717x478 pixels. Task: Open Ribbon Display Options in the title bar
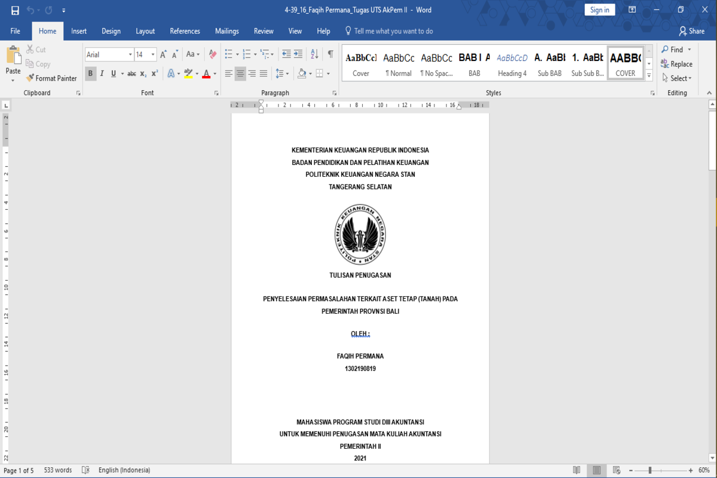(x=632, y=10)
